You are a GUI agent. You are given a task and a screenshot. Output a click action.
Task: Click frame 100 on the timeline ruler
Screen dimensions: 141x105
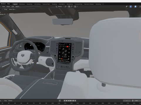pos(53,103)
